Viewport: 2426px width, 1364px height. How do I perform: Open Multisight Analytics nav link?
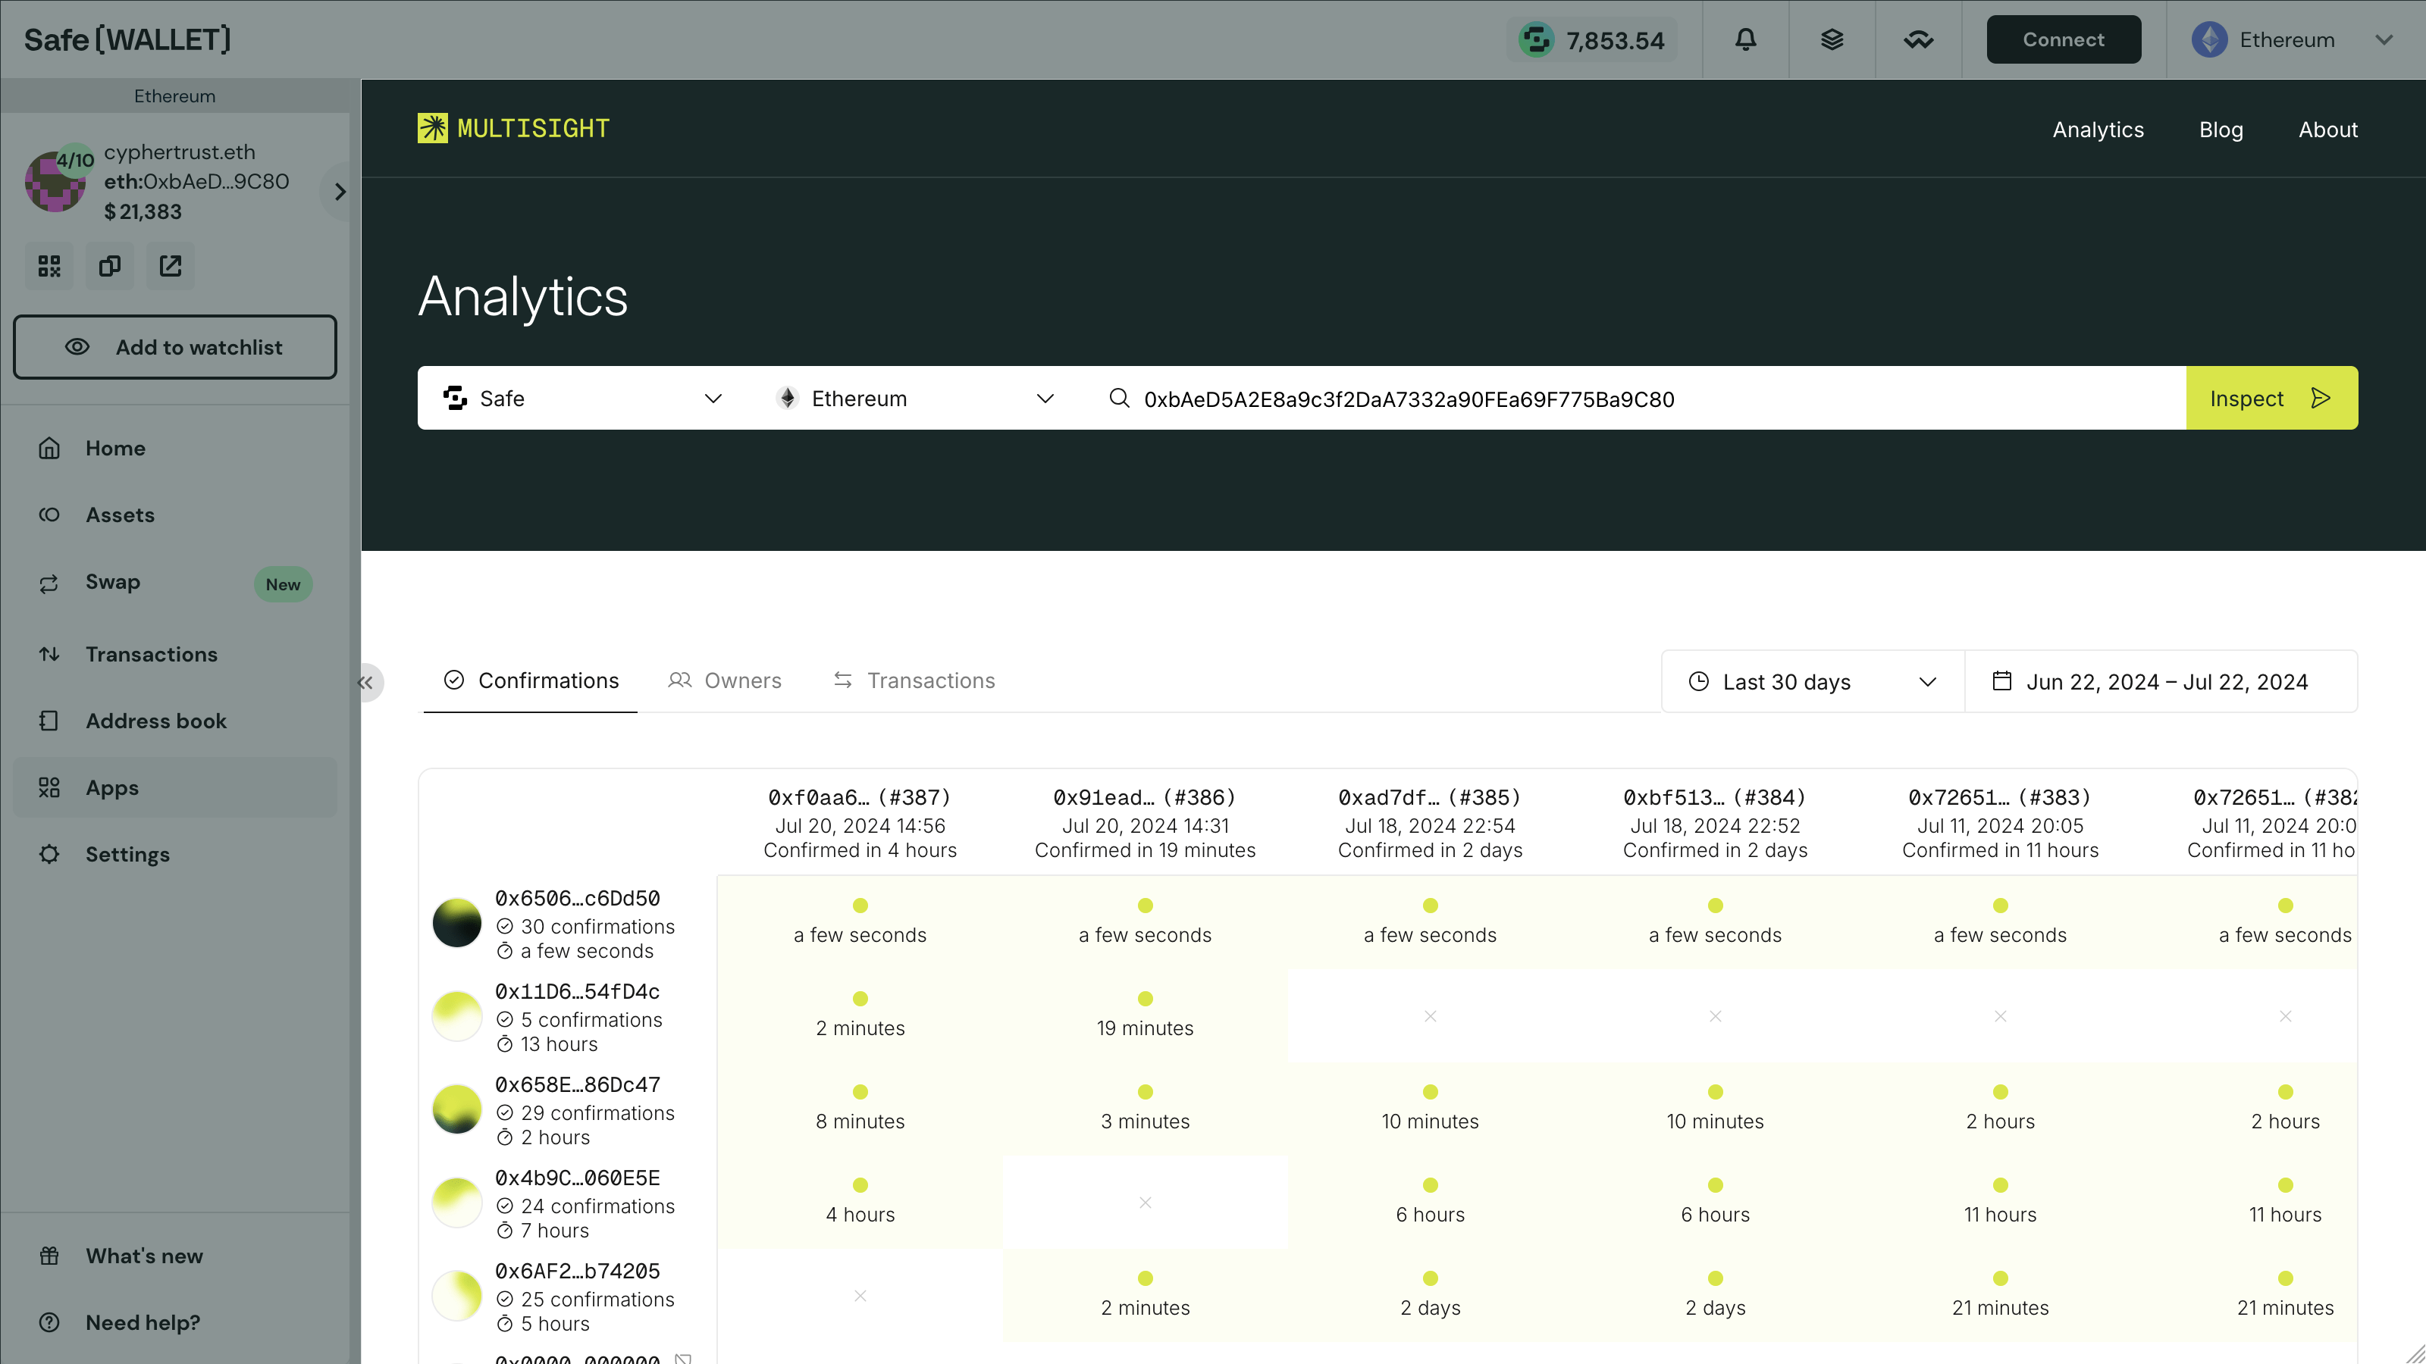point(2098,130)
